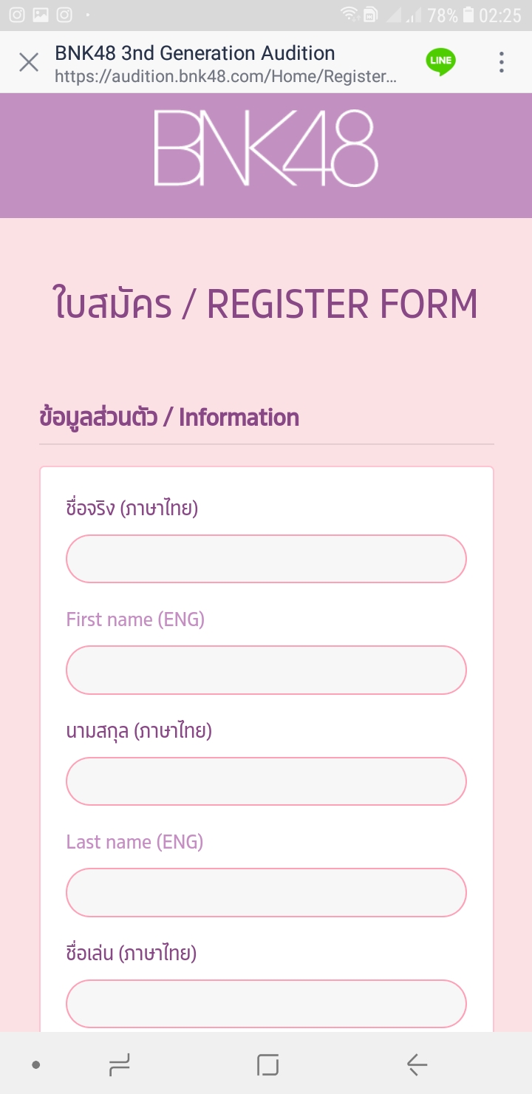Tap the gallery image notification icon
Viewport: 532px width, 1094px height.
point(41,15)
